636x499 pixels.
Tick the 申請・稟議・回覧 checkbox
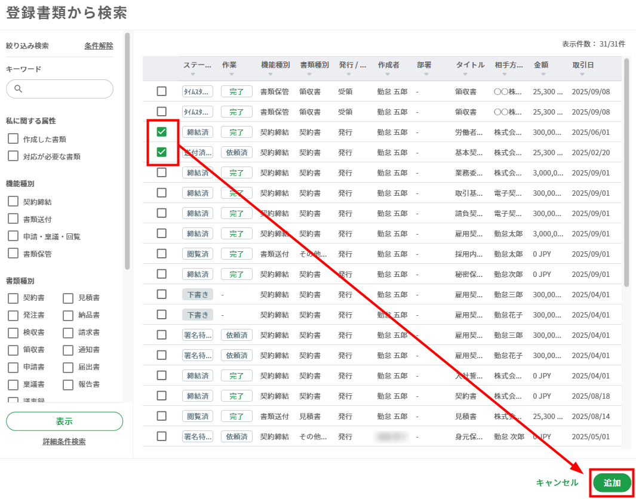13,236
